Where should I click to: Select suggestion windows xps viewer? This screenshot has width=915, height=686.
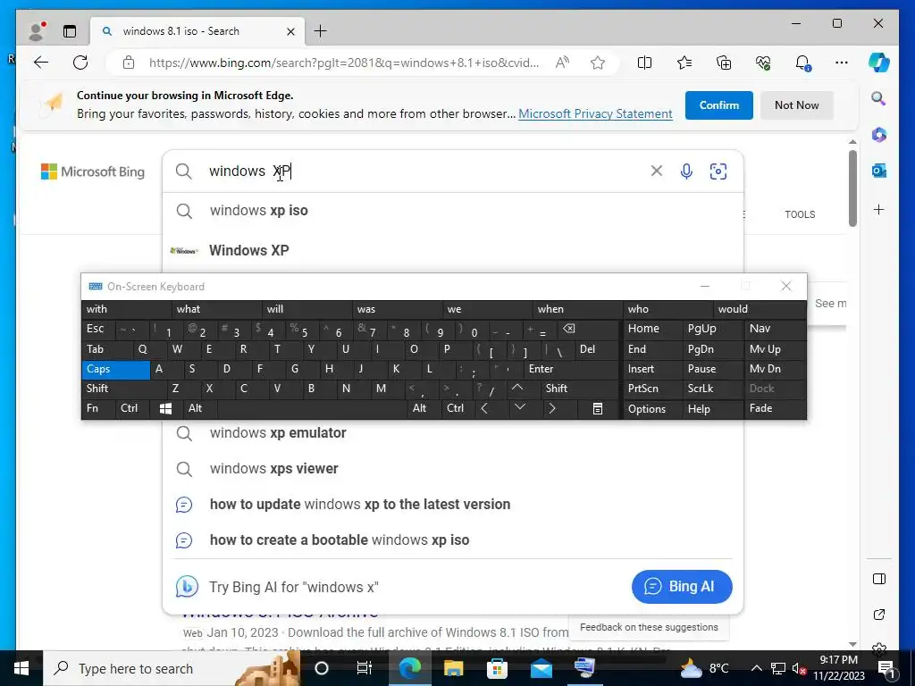coord(453,468)
